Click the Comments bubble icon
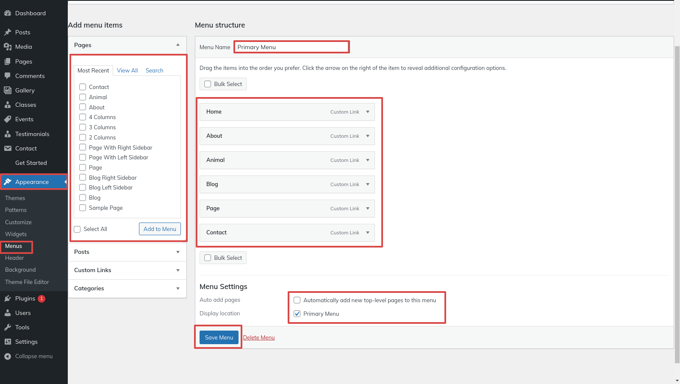680x384 pixels. pos(8,76)
